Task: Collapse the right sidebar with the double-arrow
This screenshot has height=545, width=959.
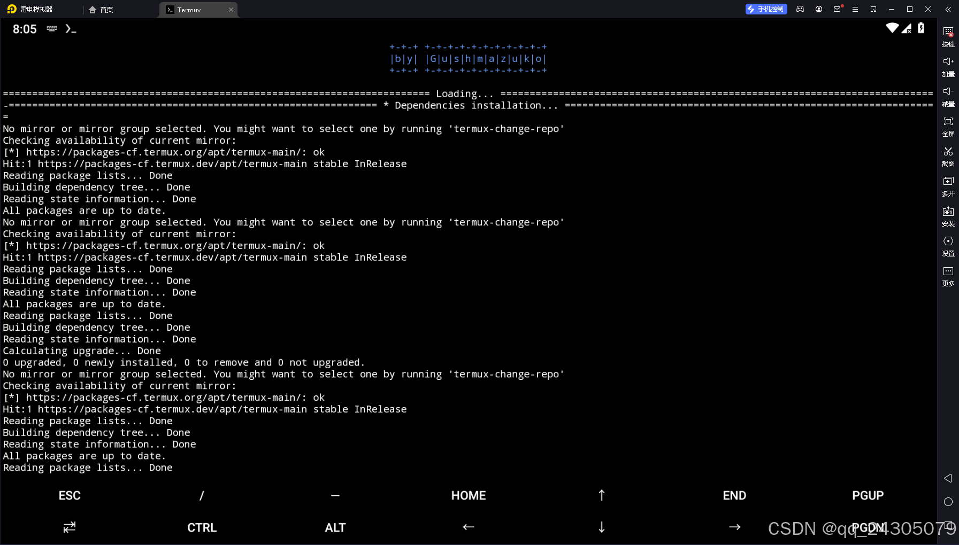Action: coord(948,9)
